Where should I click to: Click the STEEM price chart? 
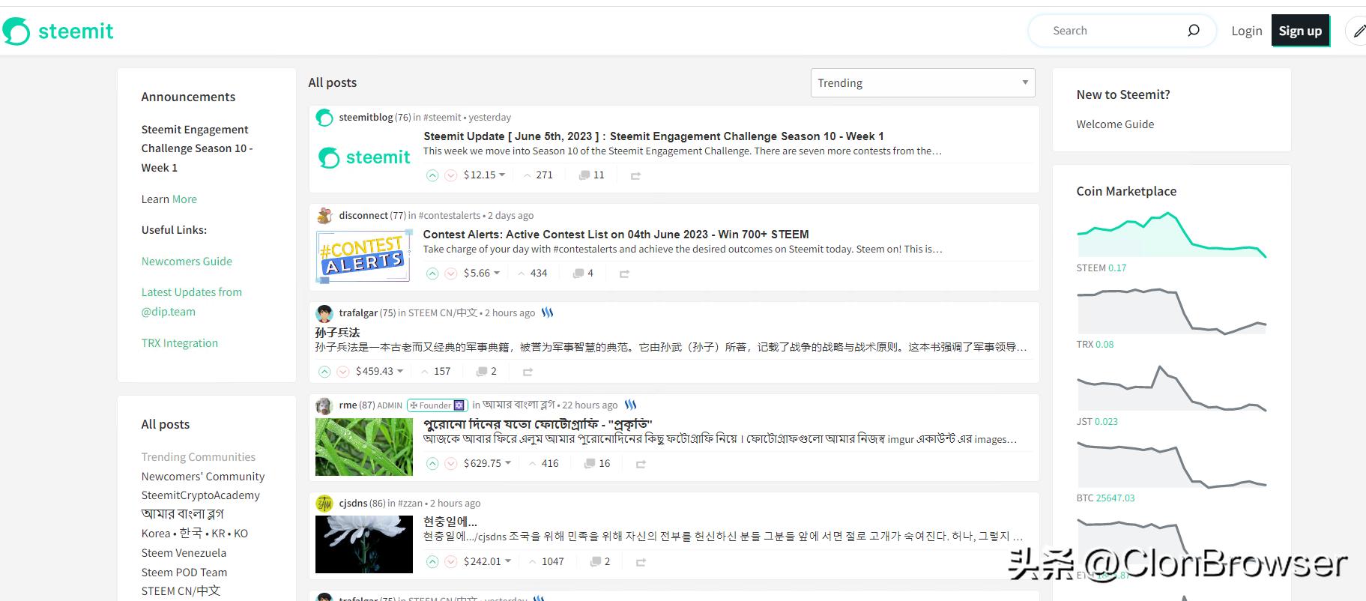pos(1171,235)
